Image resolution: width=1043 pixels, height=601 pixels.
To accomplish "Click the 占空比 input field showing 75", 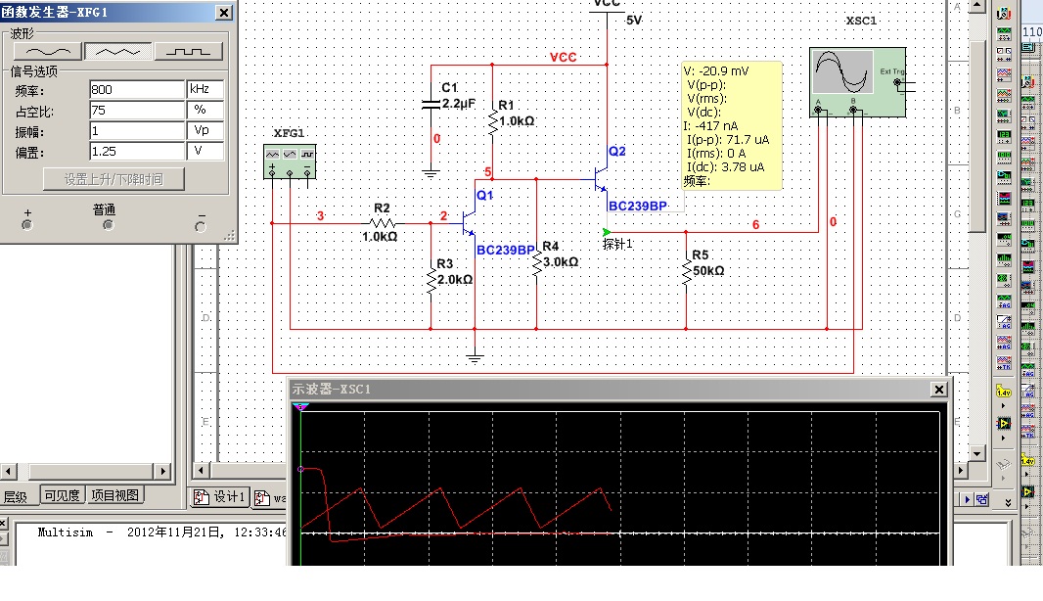I will (137, 110).
